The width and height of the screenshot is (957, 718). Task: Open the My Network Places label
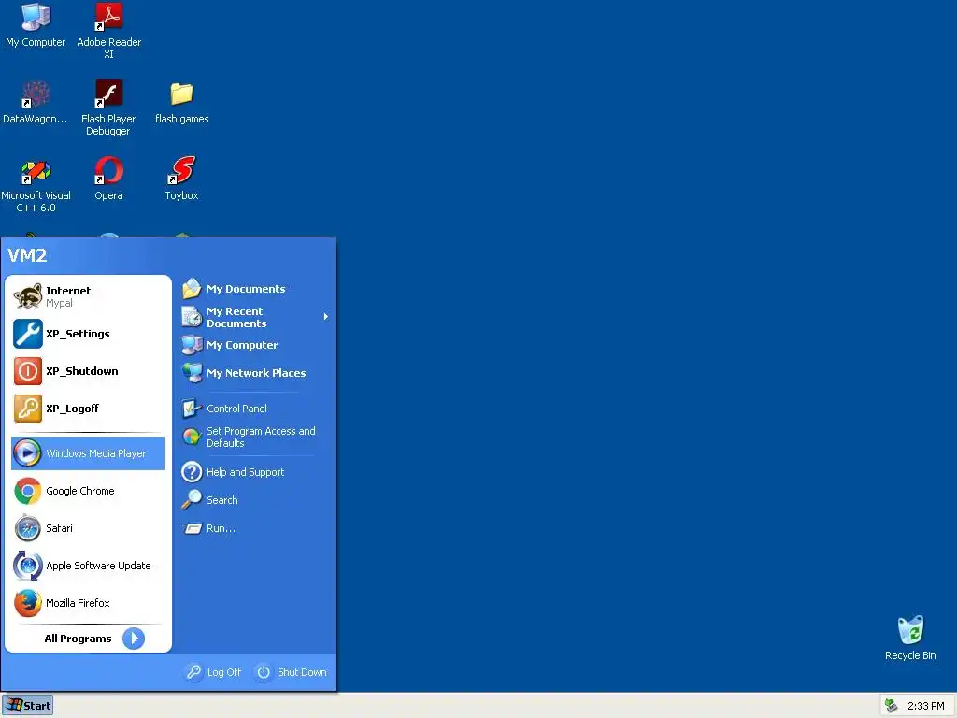point(256,372)
